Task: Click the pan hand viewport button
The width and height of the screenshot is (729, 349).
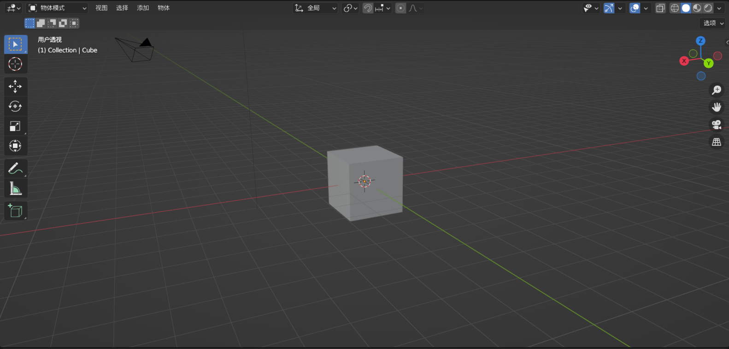Action: (x=717, y=107)
